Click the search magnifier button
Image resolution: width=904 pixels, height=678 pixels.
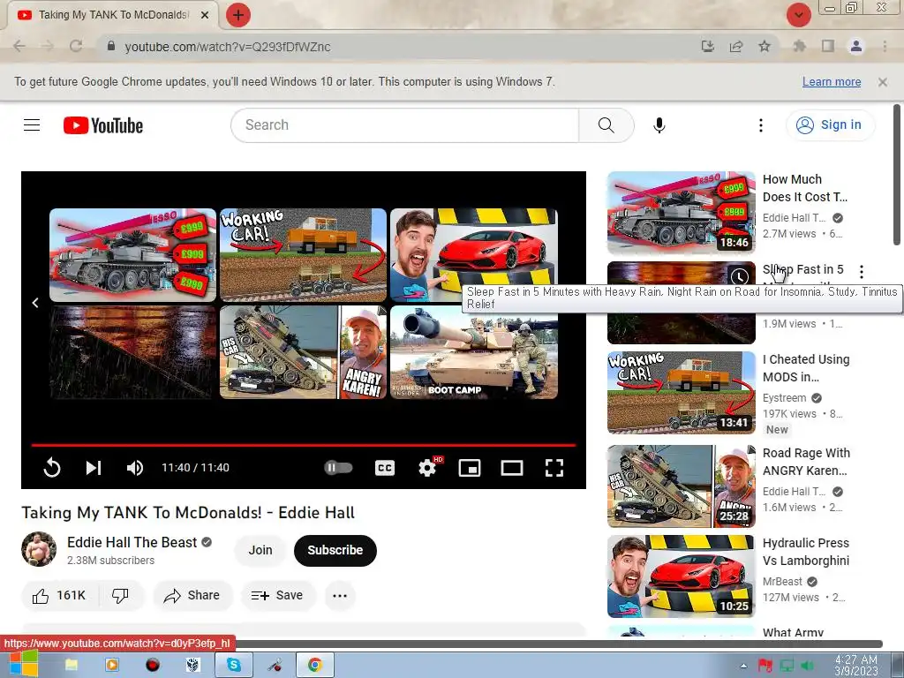pos(606,125)
